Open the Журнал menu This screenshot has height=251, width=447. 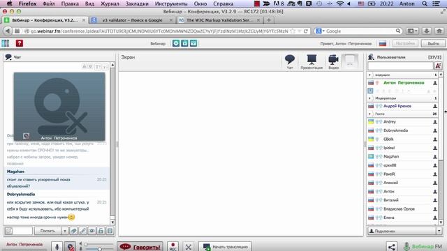(110, 3)
